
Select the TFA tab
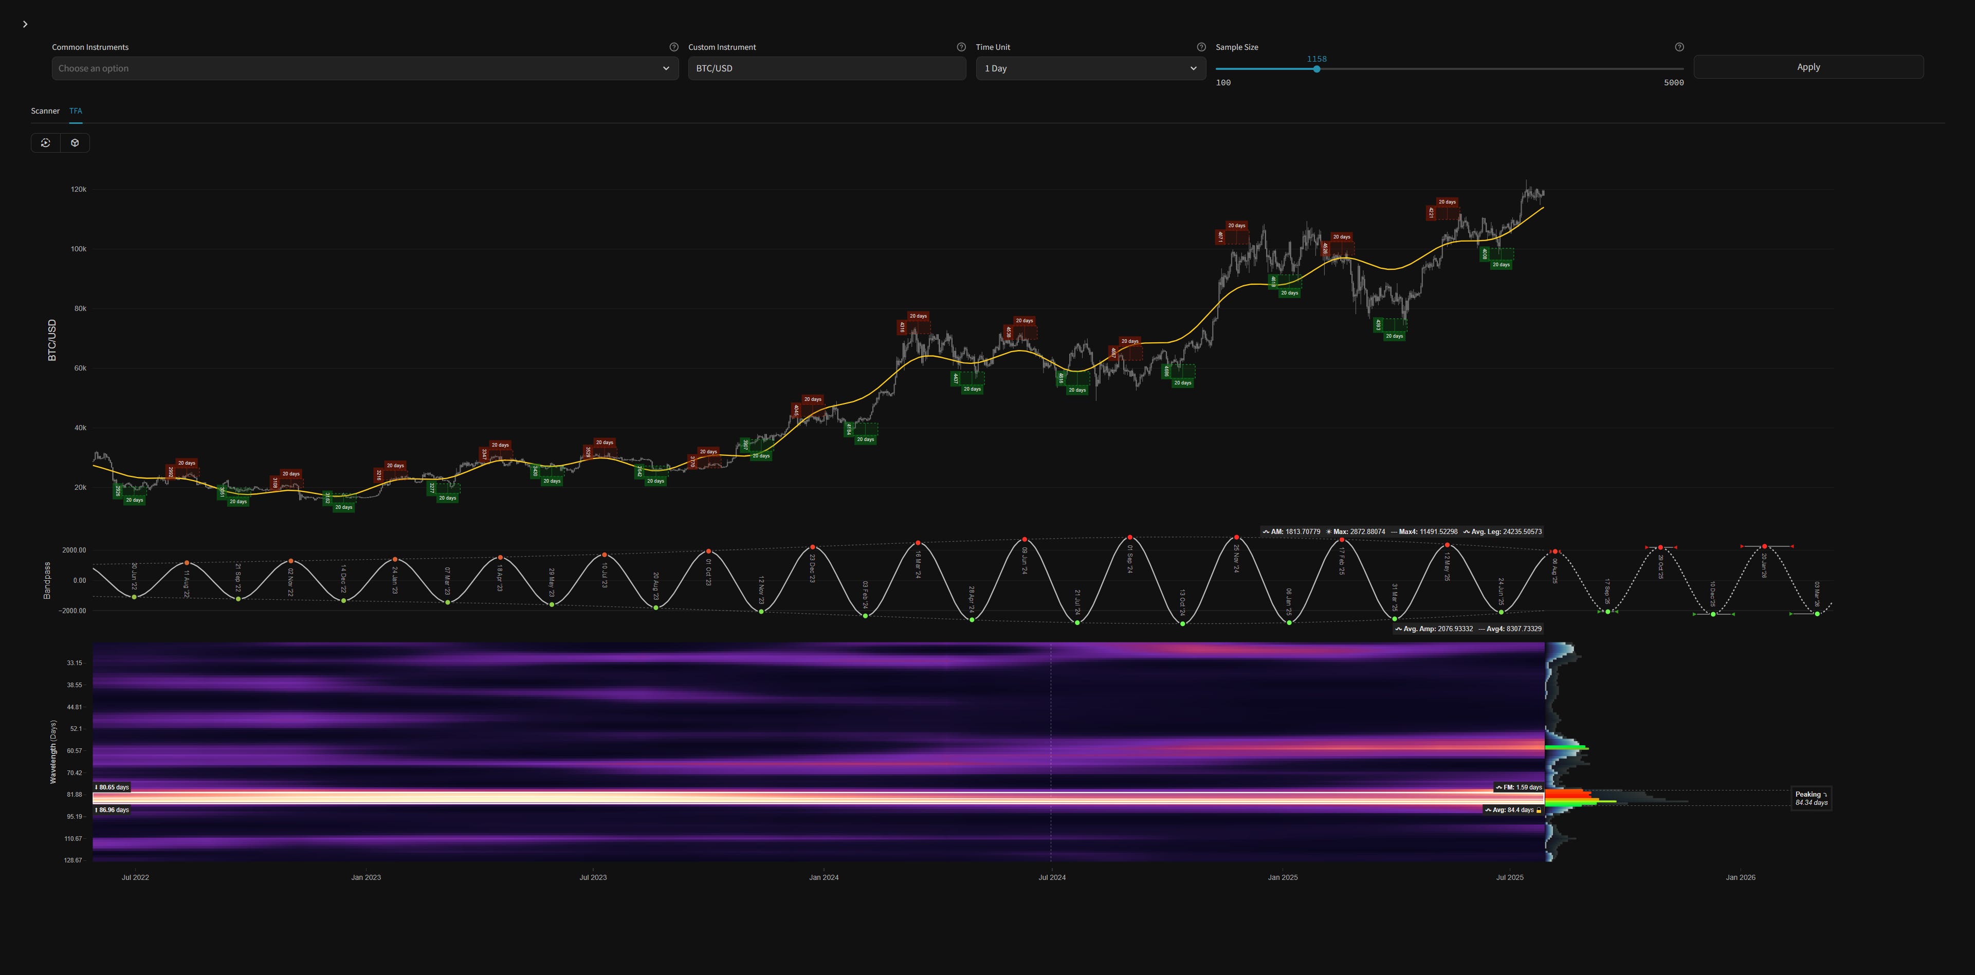pos(75,111)
